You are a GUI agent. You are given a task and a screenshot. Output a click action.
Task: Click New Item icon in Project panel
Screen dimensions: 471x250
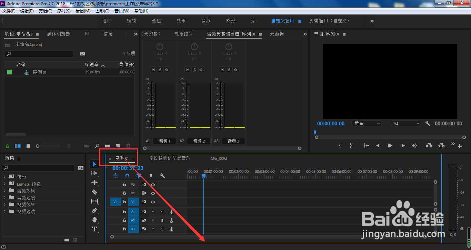click(x=118, y=146)
